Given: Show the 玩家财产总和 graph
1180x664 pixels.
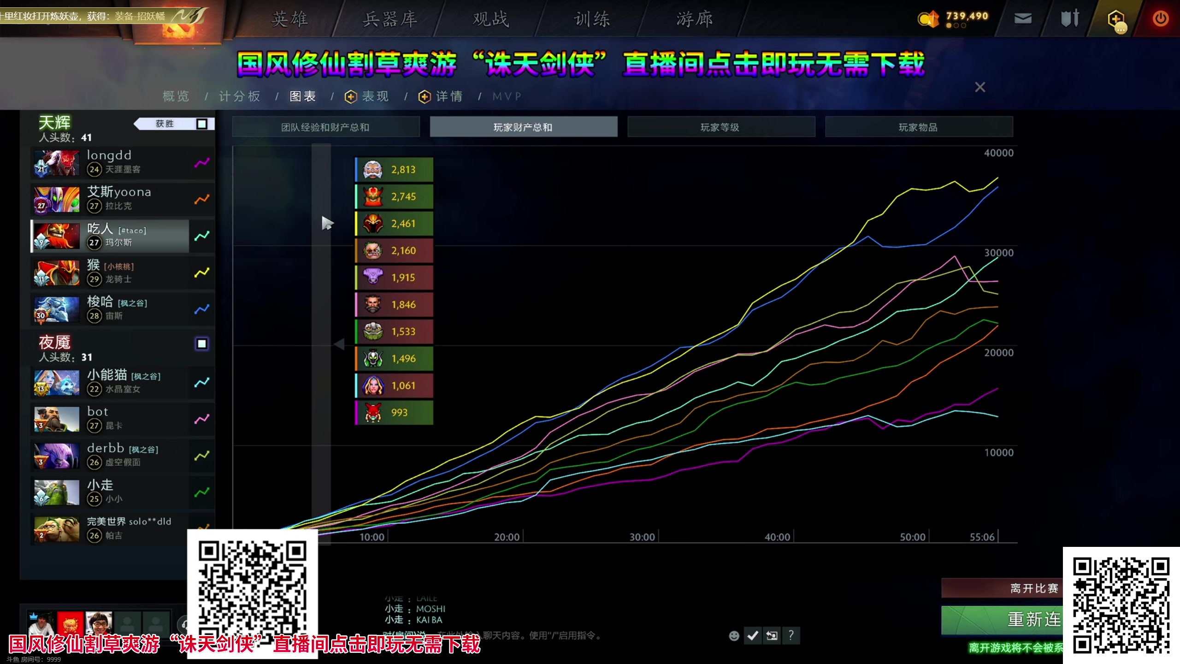Looking at the screenshot, I should click(524, 127).
